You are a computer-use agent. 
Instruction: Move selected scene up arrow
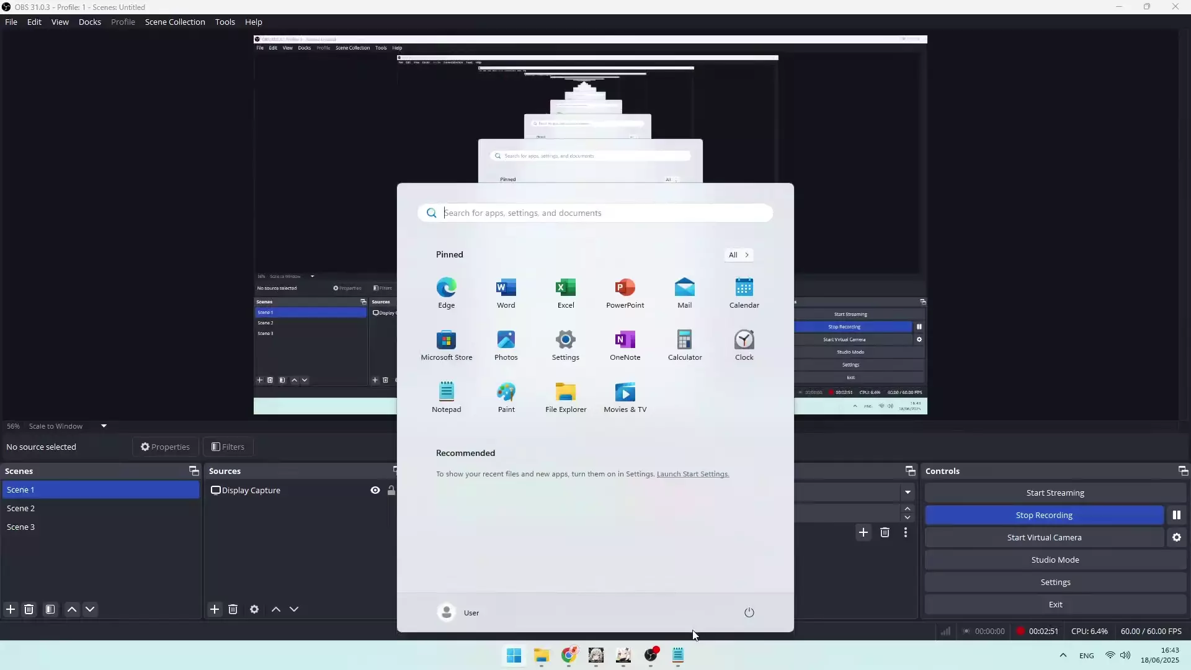pos(72,609)
